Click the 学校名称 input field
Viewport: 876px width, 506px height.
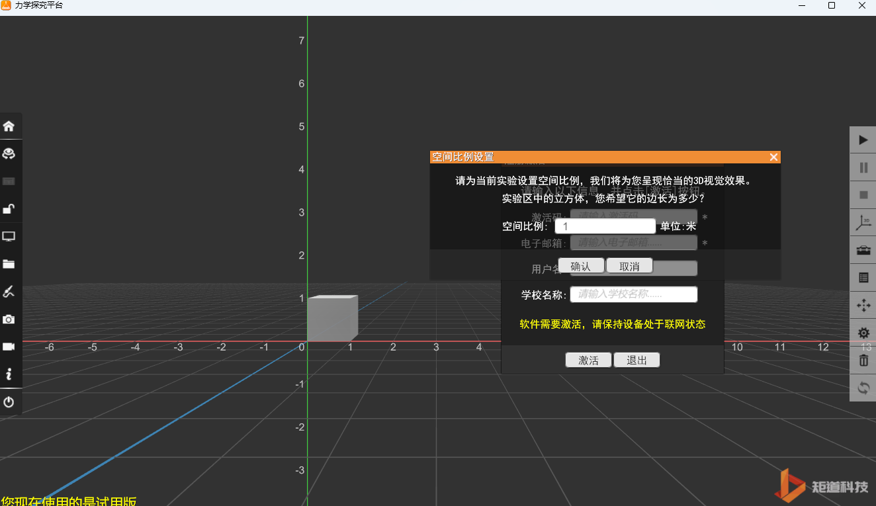634,294
